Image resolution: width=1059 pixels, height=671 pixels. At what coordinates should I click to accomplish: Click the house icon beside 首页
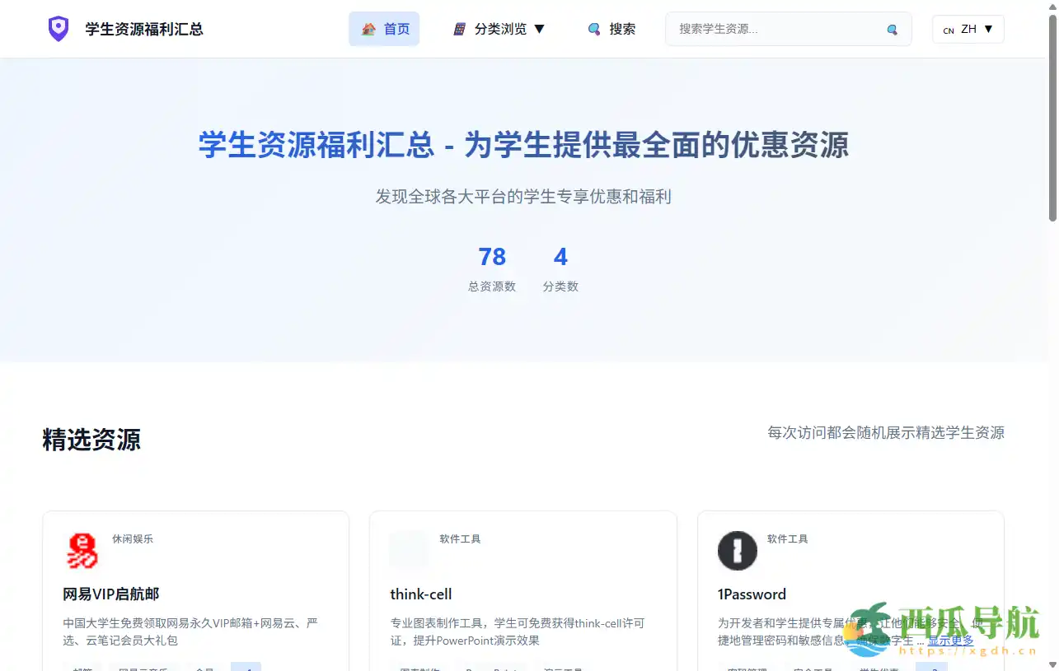point(368,29)
